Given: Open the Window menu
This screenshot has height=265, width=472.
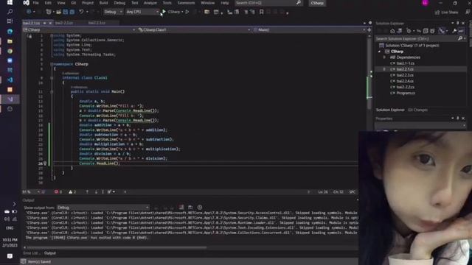Looking at the screenshot, I should click(x=208, y=3).
